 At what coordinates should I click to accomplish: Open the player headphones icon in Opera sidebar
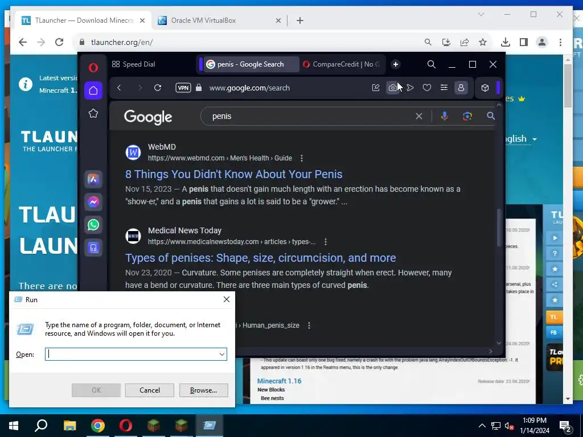(93, 248)
